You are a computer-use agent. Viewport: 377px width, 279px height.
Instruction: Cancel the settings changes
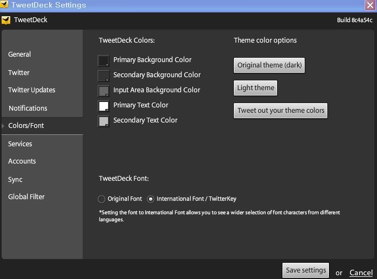click(361, 273)
